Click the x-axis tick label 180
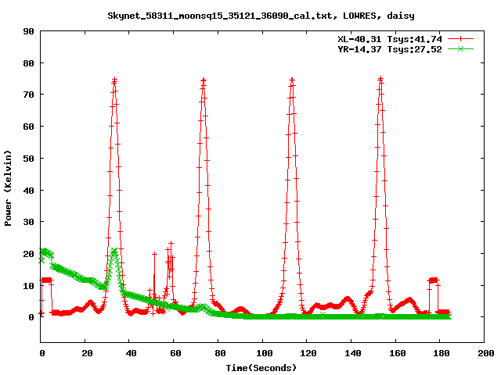The image size is (501, 375). 442,353
